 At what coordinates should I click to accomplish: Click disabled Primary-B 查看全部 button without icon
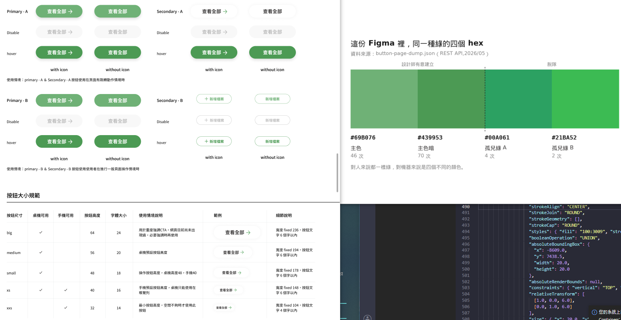(117, 121)
